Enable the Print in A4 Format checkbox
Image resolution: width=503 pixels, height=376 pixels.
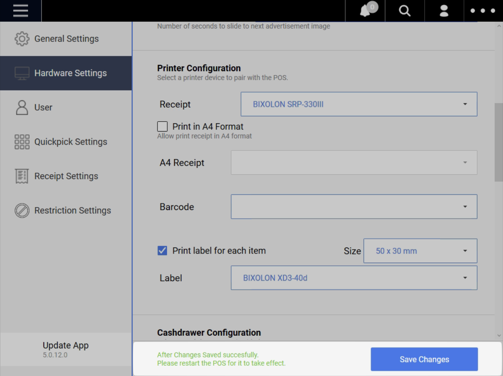(162, 127)
